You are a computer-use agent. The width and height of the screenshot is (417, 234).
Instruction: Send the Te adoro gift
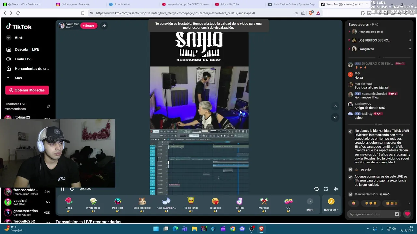[x=215, y=205]
